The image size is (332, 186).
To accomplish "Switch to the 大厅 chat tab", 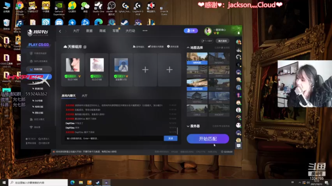I will pyautogui.click(x=85, y=96).
